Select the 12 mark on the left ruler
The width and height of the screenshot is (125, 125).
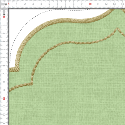[4, 114]
